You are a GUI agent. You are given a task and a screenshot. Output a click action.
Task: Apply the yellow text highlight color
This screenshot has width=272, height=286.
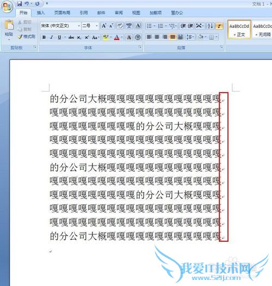coord(106,37)
